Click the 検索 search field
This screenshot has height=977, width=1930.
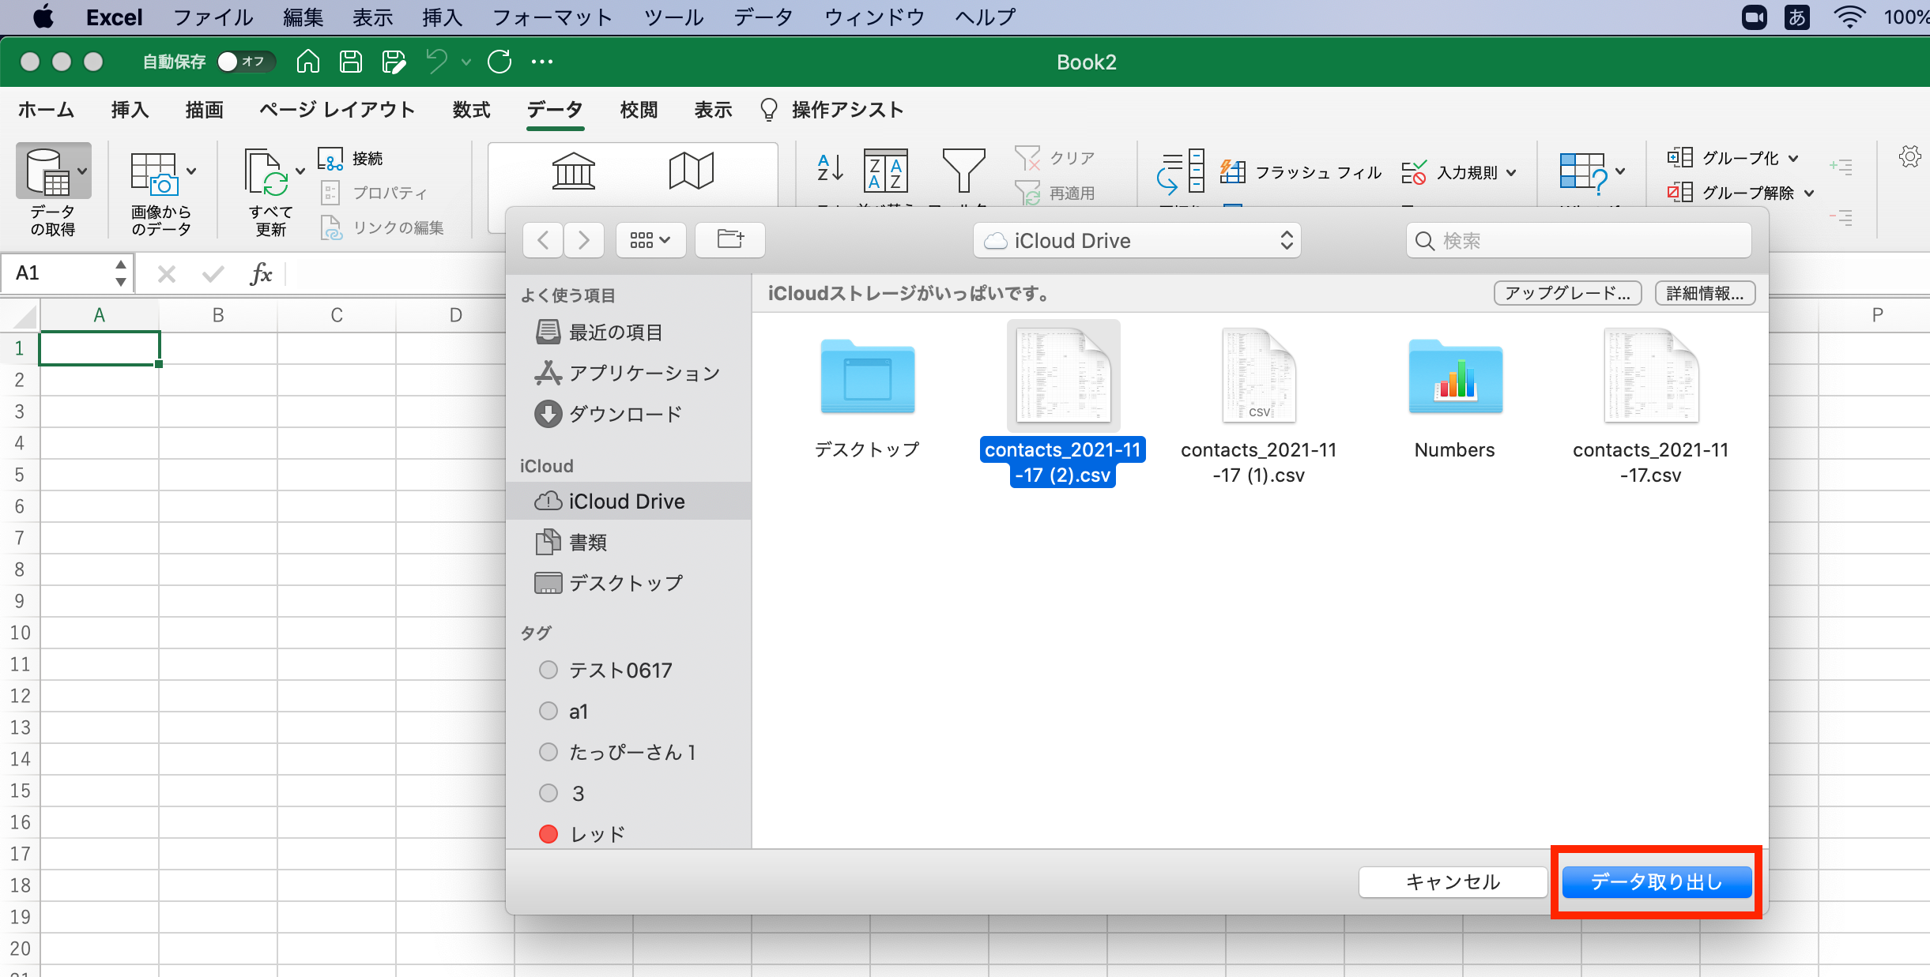pyautogui.click(x=1578, y=240)
